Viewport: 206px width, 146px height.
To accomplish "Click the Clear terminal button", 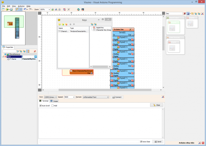I will pyautogui.click(x=157, y=105).
